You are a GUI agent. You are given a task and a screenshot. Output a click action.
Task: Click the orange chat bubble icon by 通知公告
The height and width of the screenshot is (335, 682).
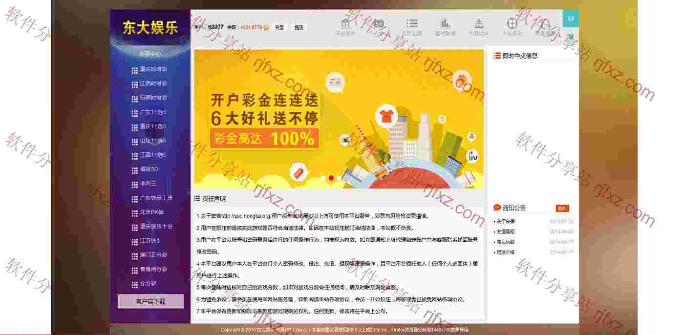(497, 208)
